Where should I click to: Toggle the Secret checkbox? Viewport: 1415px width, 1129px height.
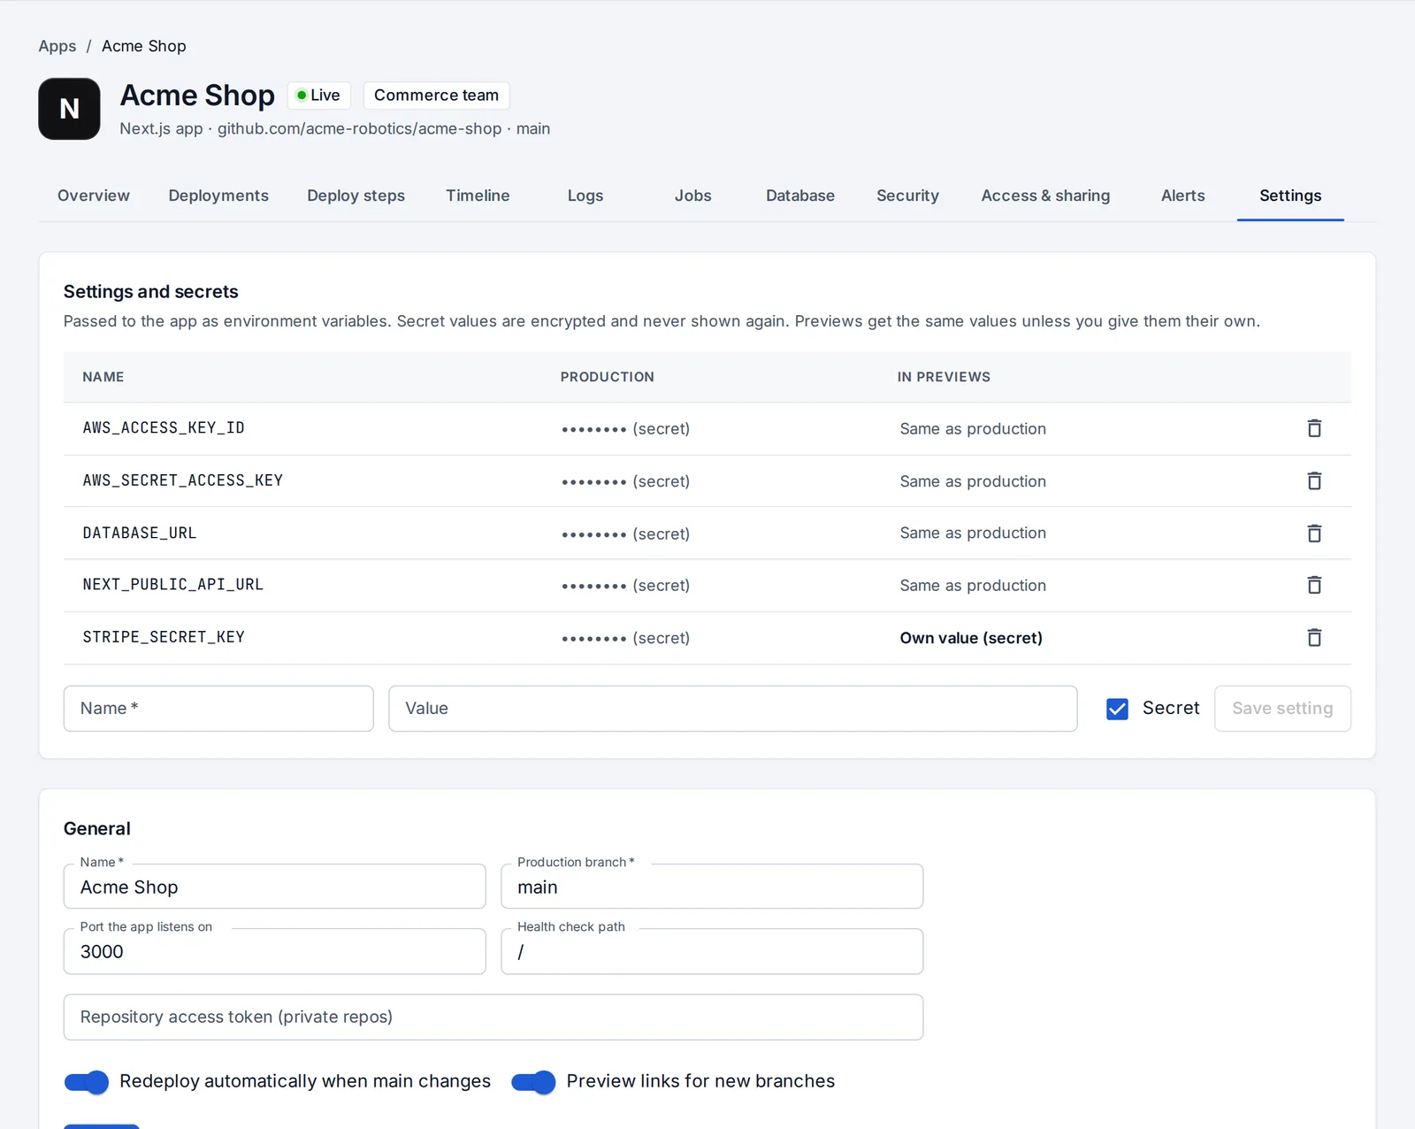pos(1117,709)
